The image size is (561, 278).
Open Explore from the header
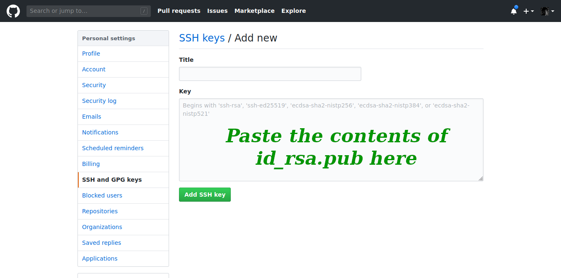293,11
